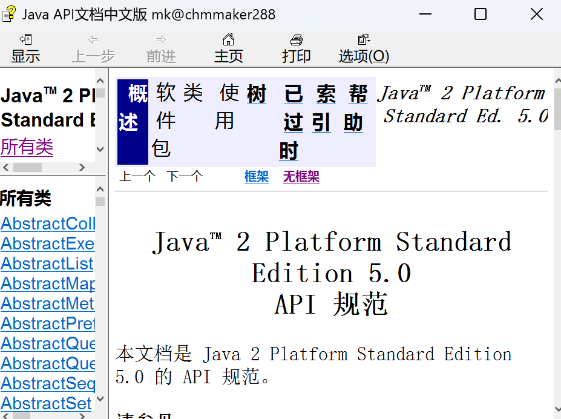Image resolution: width=561 pixels, height=419 pixels.
Task: Click left arrow of top-left frame horizontal scrollbar
Action: 5,167
